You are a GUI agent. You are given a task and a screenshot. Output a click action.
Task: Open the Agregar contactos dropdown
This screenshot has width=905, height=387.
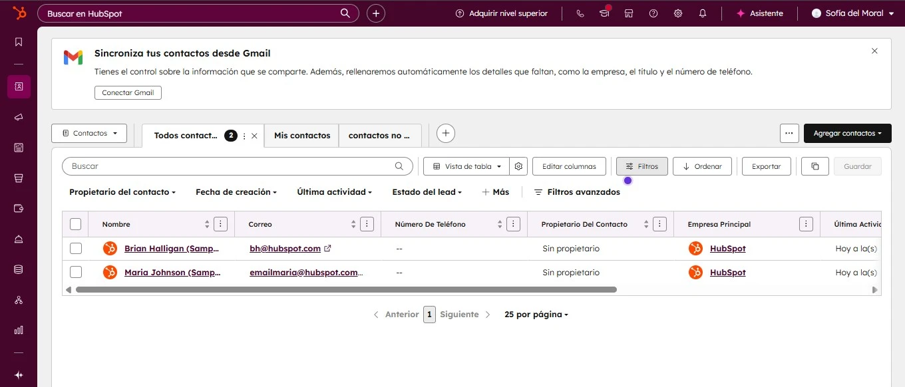coord(847,133)
